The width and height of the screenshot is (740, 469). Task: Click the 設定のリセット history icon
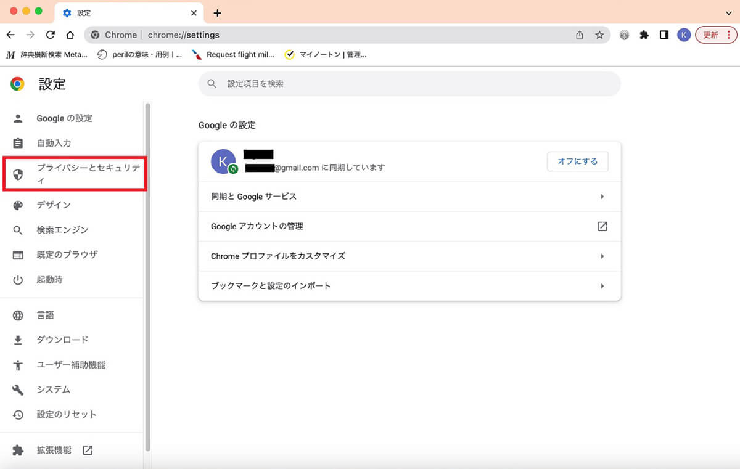(18, 415)
